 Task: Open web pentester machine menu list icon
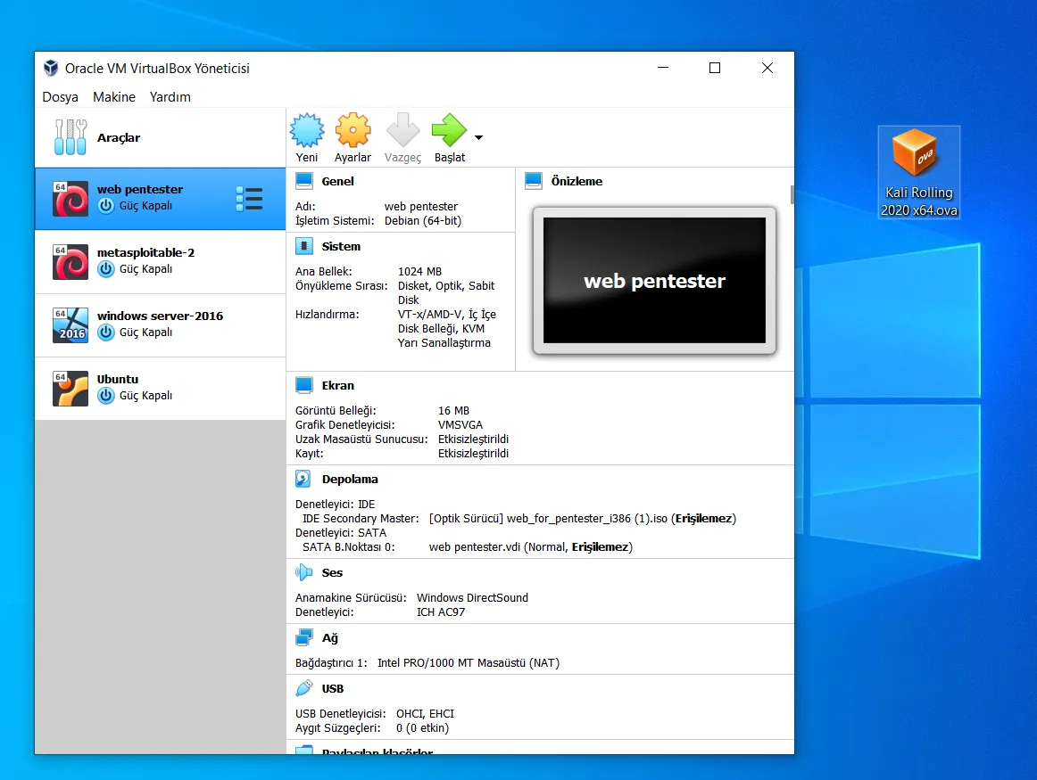point(249,199)
